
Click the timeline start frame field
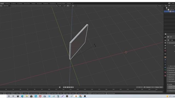150,87
